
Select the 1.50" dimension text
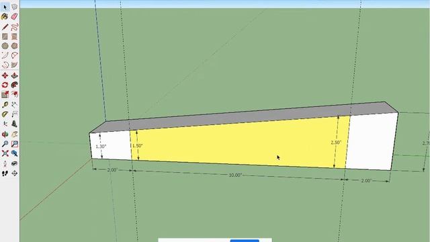point(138,146)
